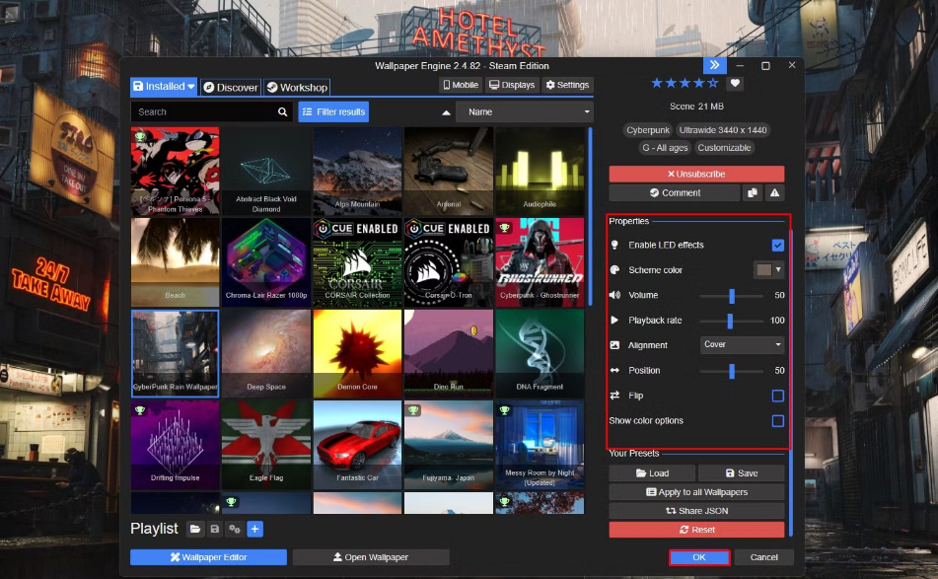Click trophy badge on Fujiyama Japan thumbnail
This screenshot has width=938, height=579.
pos(413,409)
